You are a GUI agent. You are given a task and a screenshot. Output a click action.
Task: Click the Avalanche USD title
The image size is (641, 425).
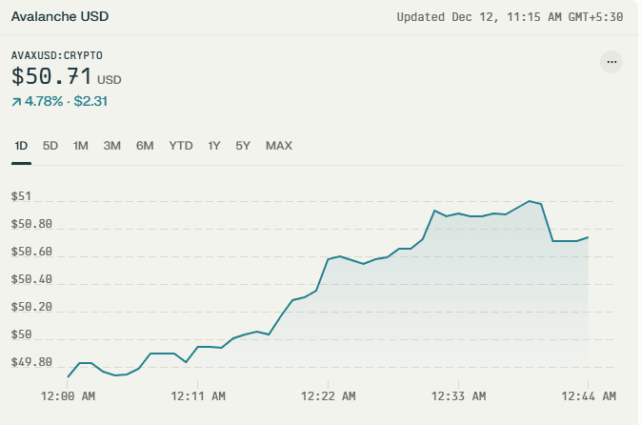point(60,16)
